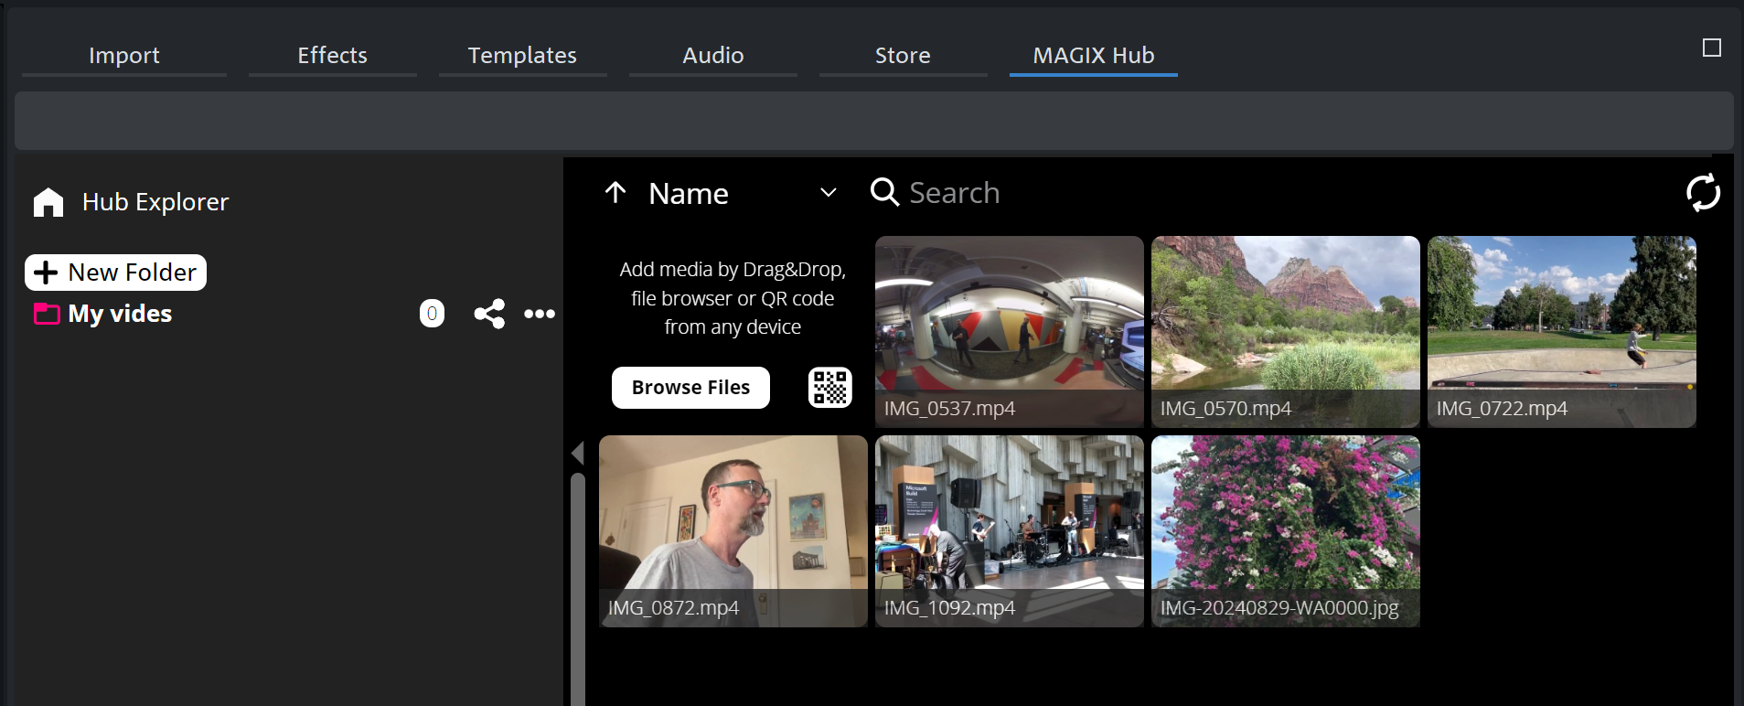Click the search magnifier icon

pos(884,192)
